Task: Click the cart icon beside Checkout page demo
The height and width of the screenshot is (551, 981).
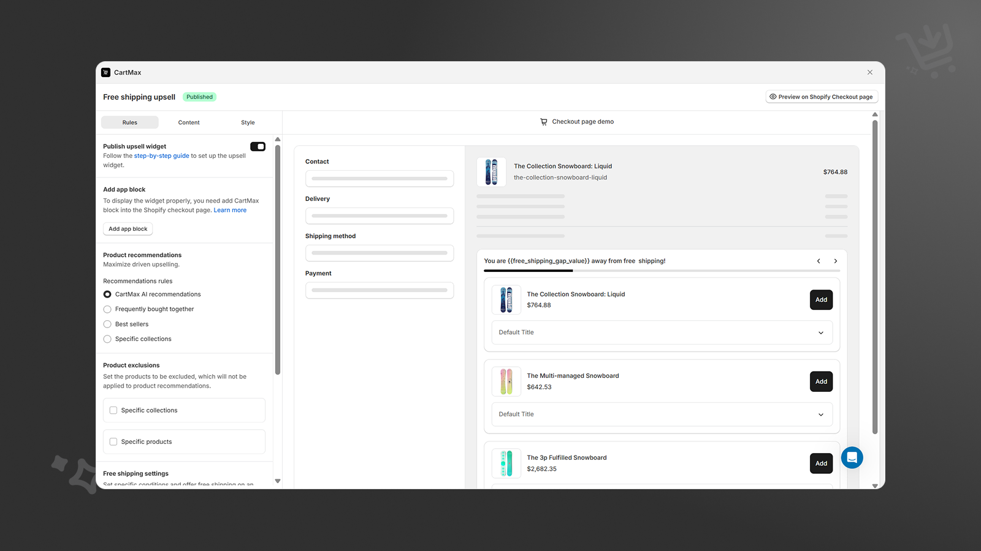Action: [544, 122]
